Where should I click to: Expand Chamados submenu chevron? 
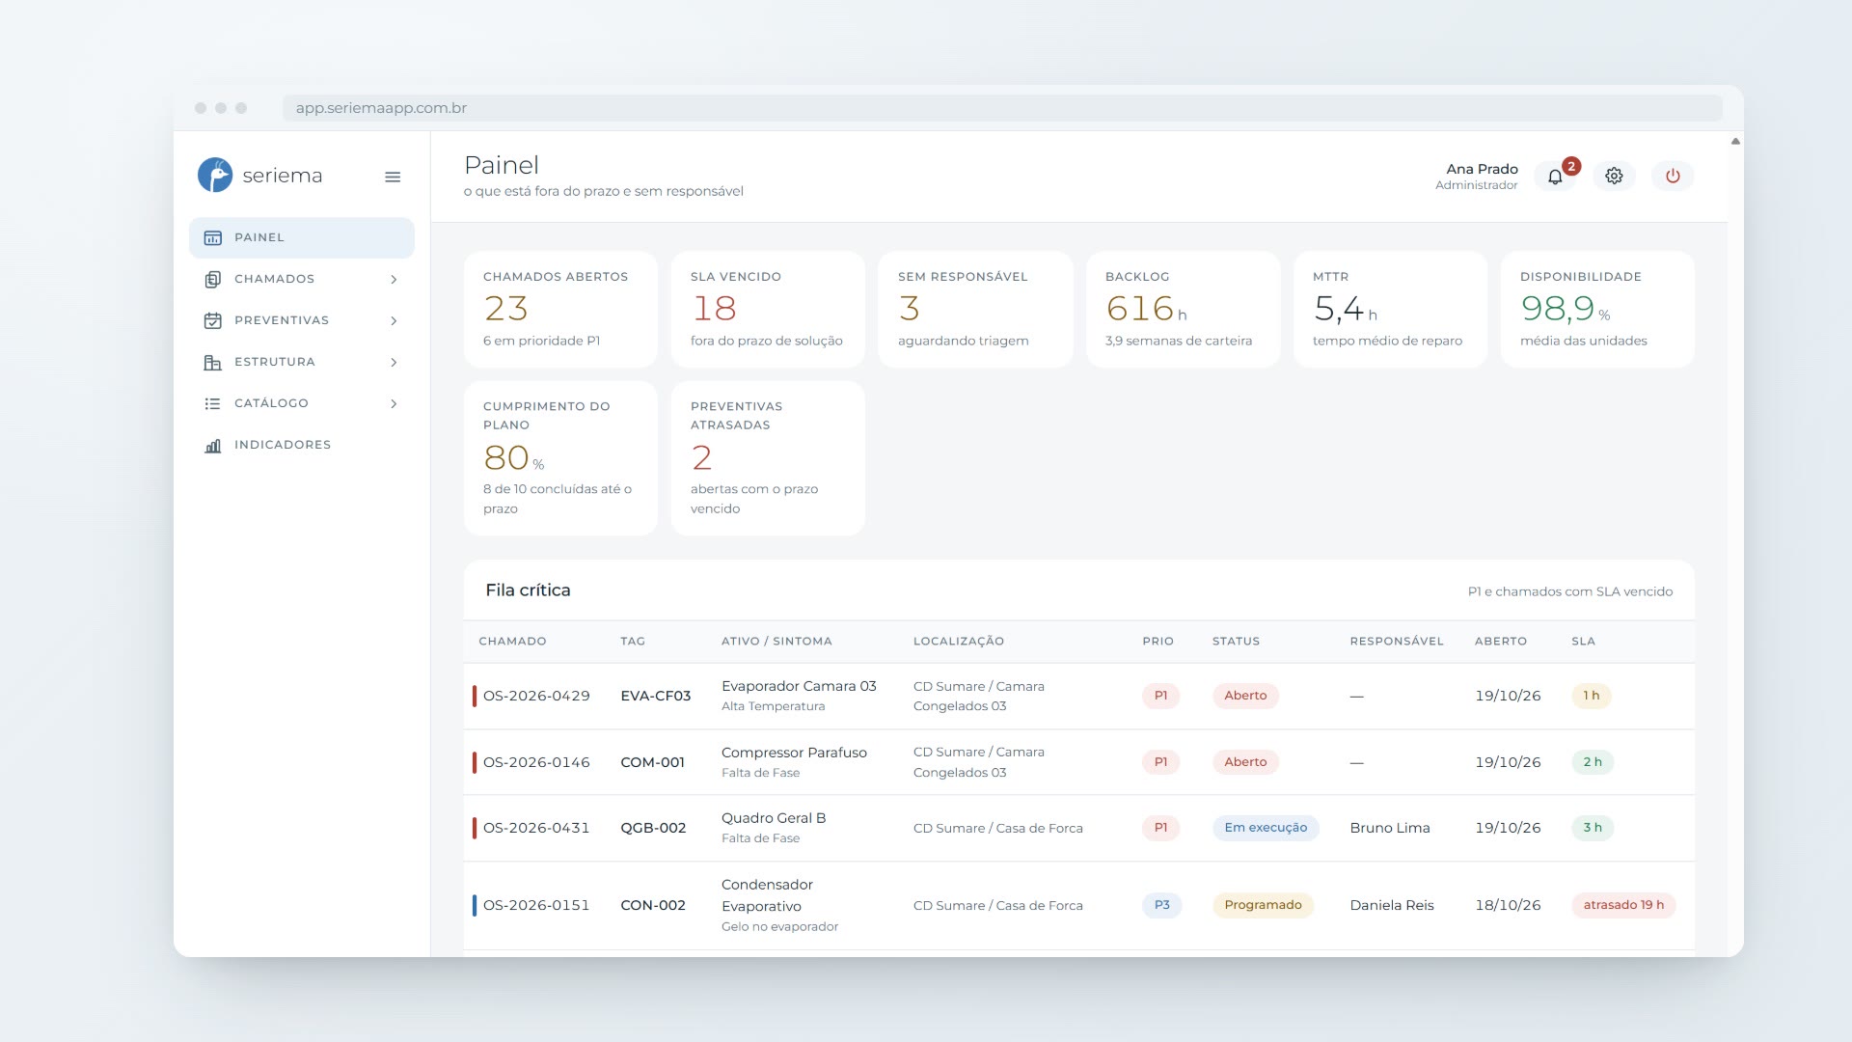tap(394, 279)
